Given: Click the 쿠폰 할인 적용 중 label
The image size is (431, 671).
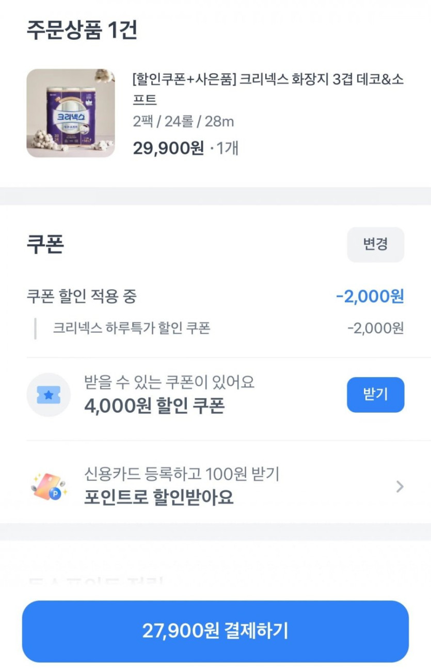Looking at the screenshot, I should click(82, 297).
